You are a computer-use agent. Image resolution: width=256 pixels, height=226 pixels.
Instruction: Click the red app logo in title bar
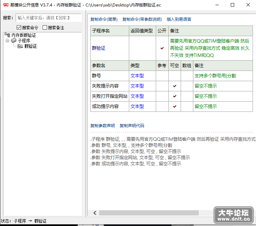click(x=6, y=5)
